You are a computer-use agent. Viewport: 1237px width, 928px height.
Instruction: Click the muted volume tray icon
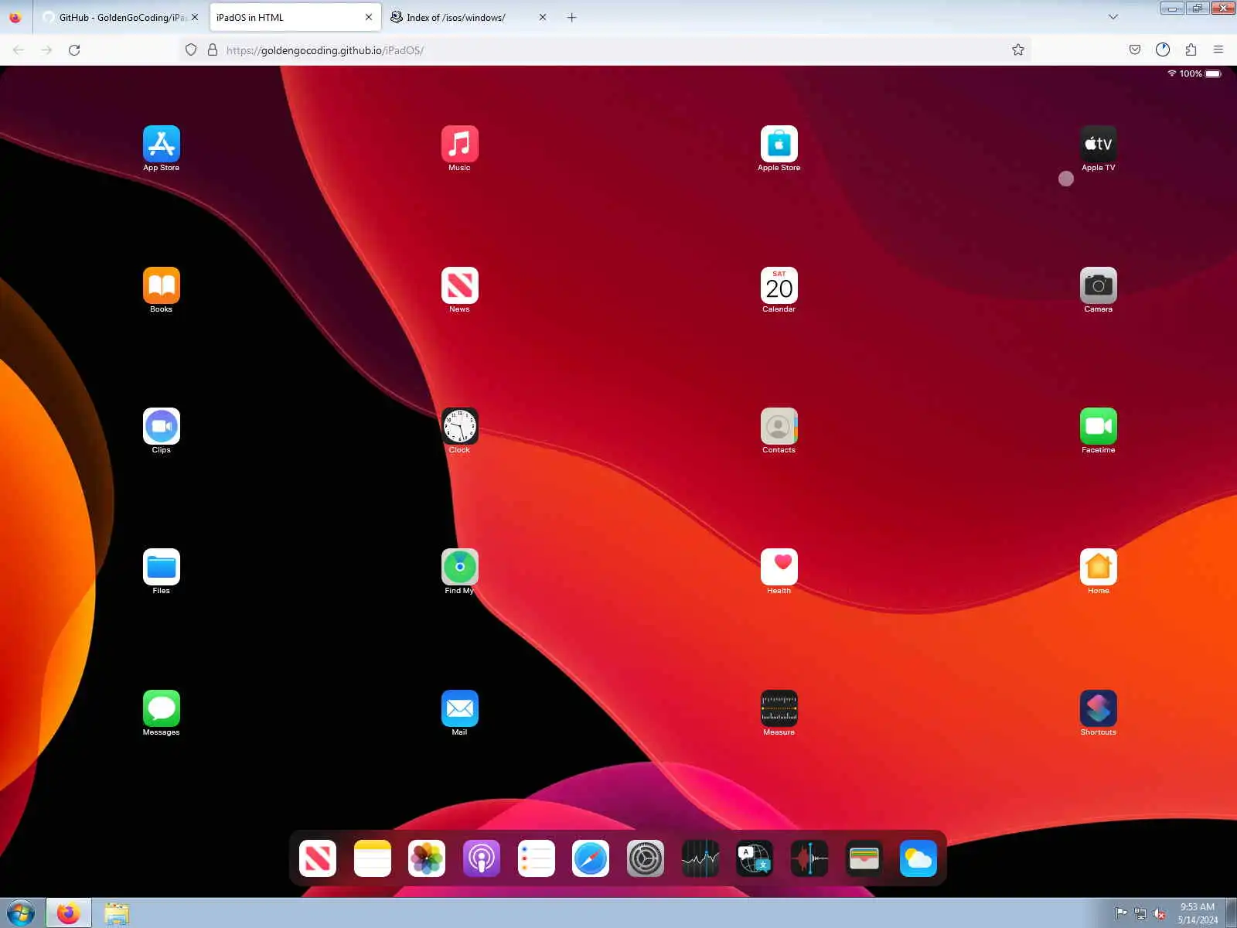pyautogui.click(x=1160, y=913)
